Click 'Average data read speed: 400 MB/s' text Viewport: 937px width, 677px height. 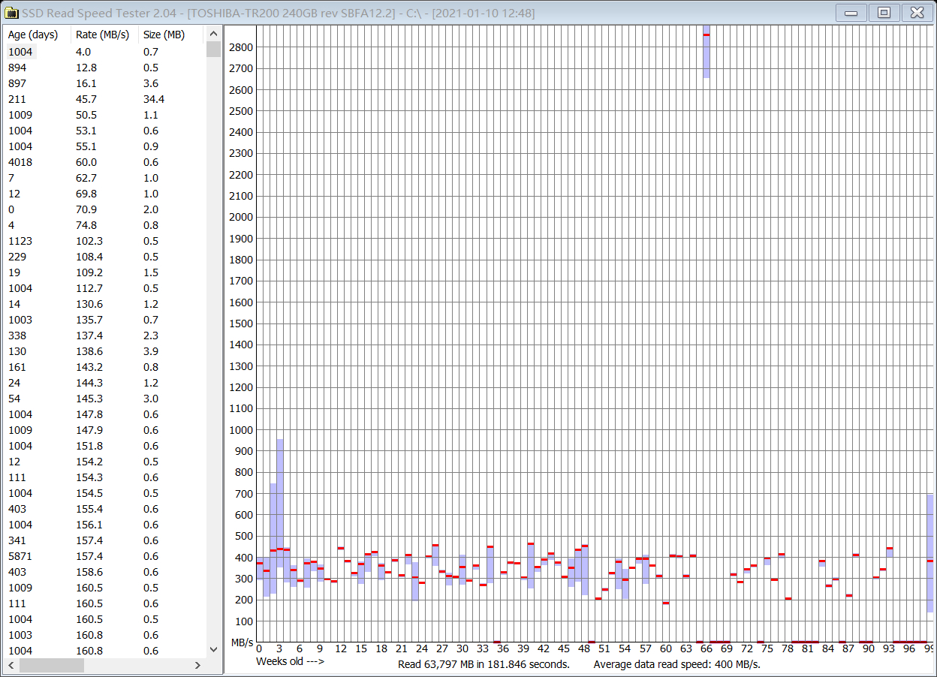point(678,664)
